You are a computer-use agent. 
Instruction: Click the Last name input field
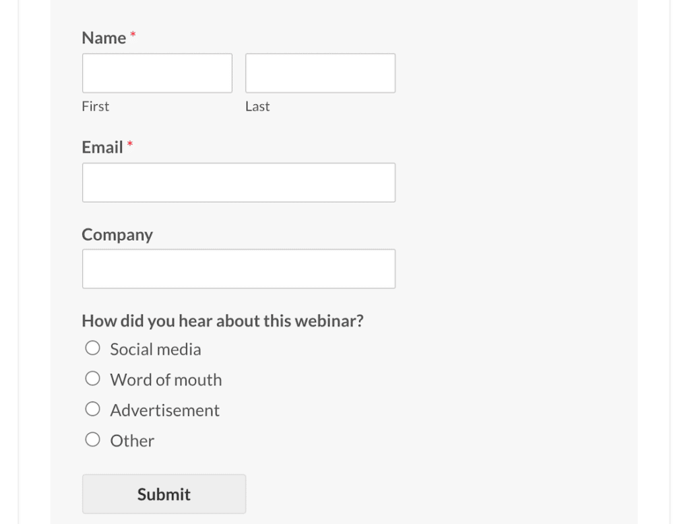[320, 73]
